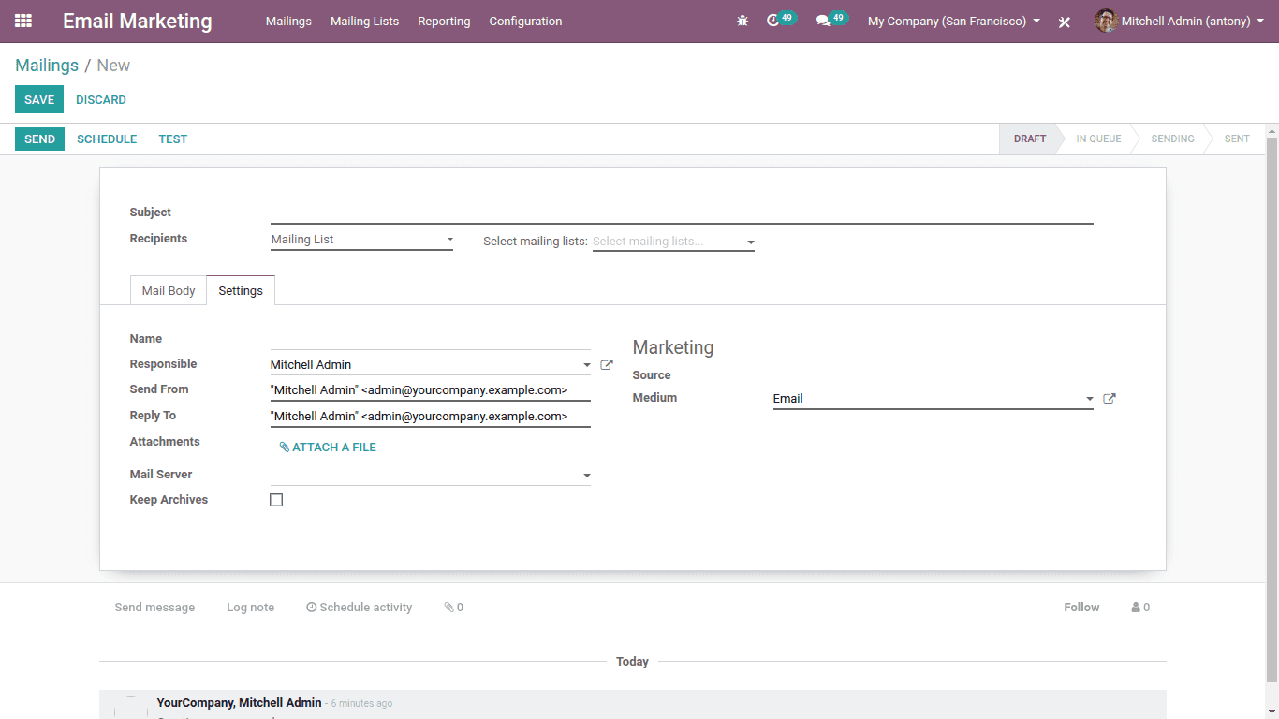Open the Mailing Lists menu

tap(364, 21)
